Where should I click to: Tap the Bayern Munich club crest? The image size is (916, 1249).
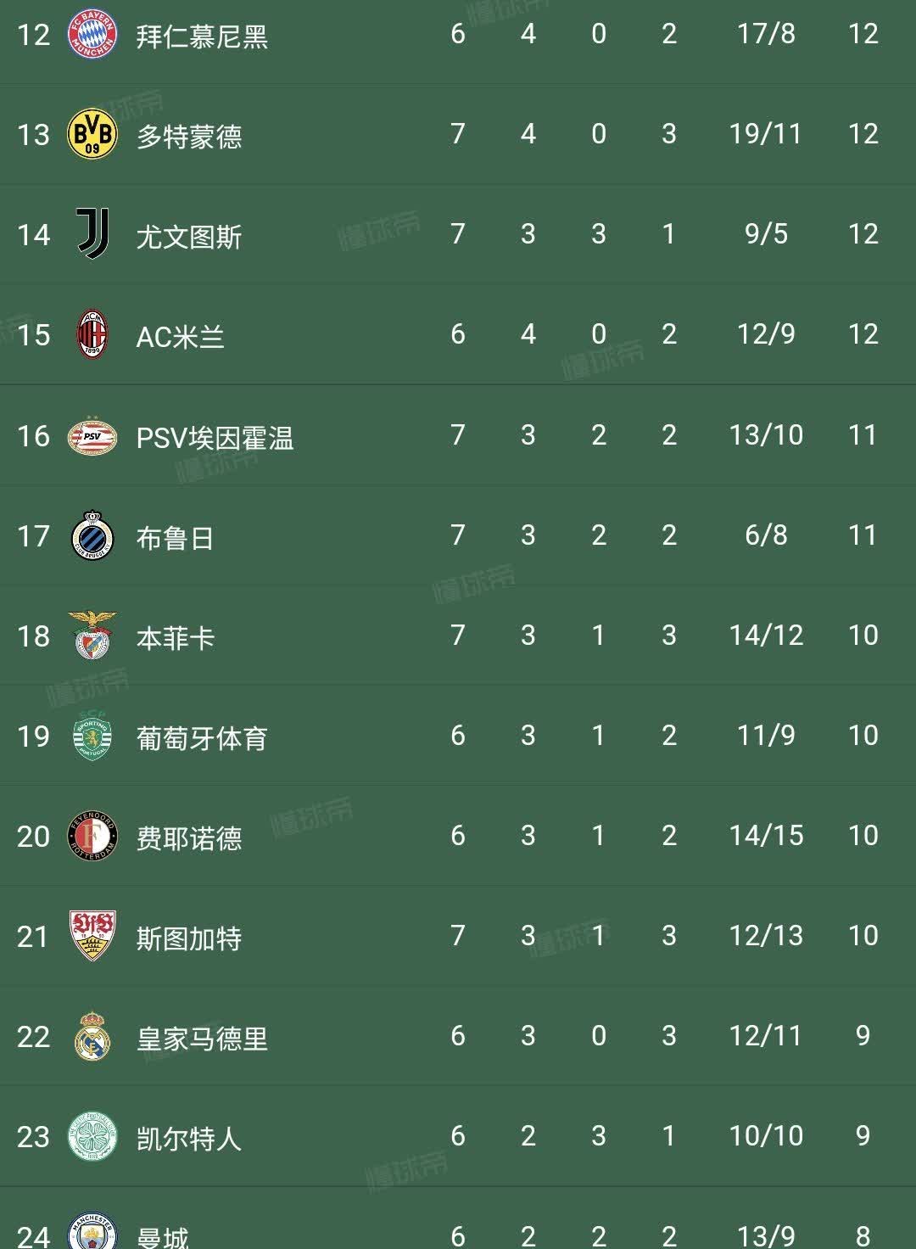(92, 35)
